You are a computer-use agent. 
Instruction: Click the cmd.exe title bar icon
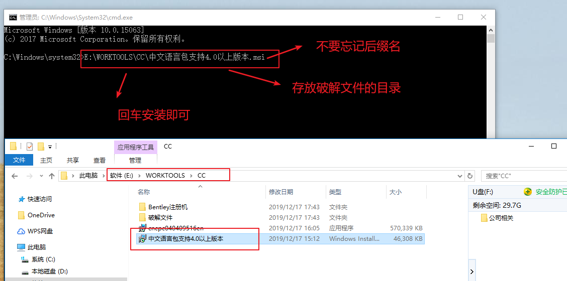pyautogui.click(x=13, y=17)
